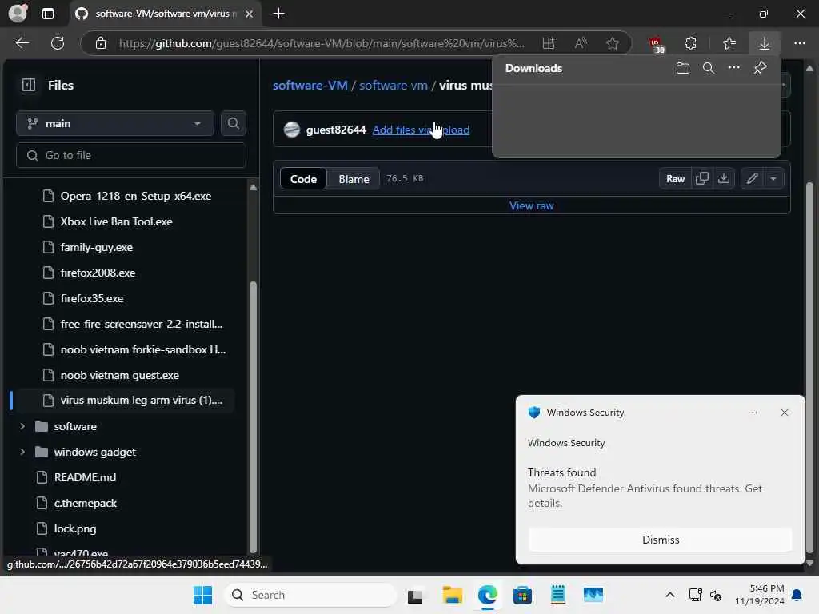
Task: Open Favorites list icon in toolbar
Action: coord(729,43)
